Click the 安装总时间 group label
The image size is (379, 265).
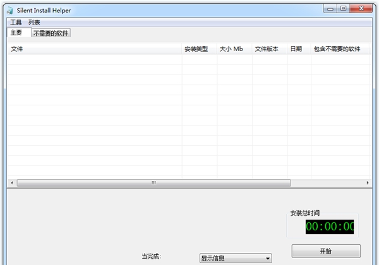pyautogui.click(x=305, y=213)
